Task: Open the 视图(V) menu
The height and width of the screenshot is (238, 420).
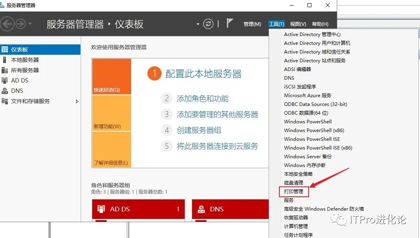Action: (298, 24)
